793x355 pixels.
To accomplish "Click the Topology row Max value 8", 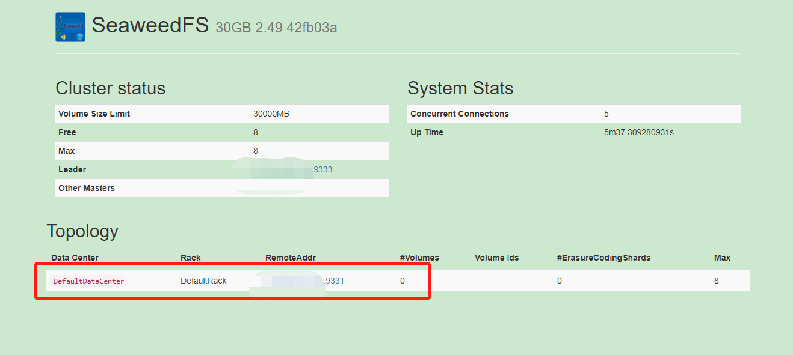I will [717, 281].
